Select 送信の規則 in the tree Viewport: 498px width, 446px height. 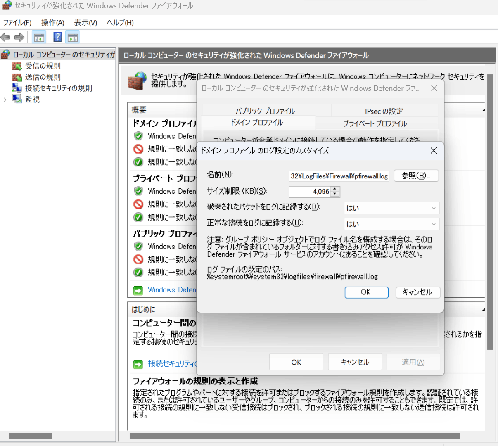pos(43,77)
